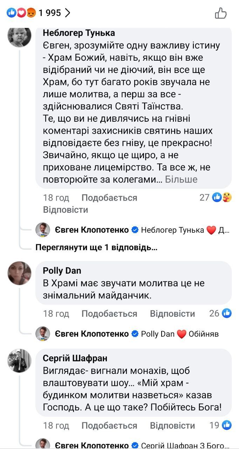The height and width of the screenshot is (449, 239).
Task: Tap the thumbs-up like icon at top right
Action: point(221,13)
